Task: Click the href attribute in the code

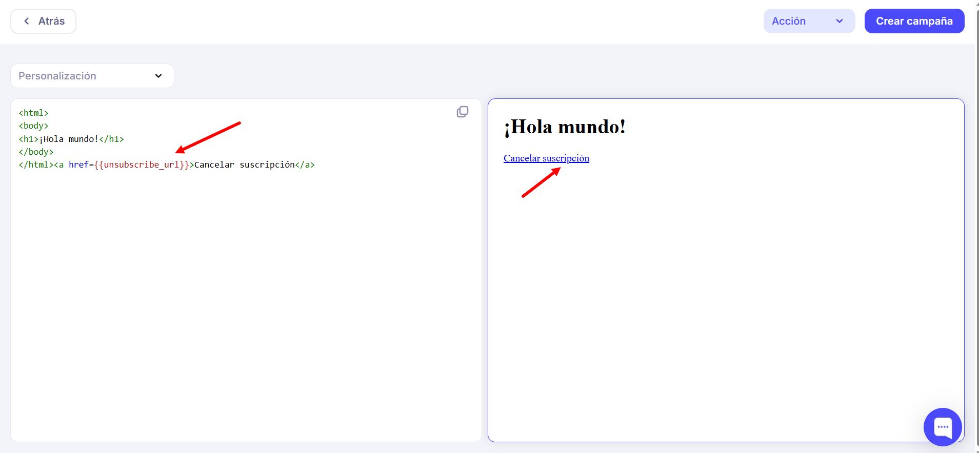Action: pos(78,164)
